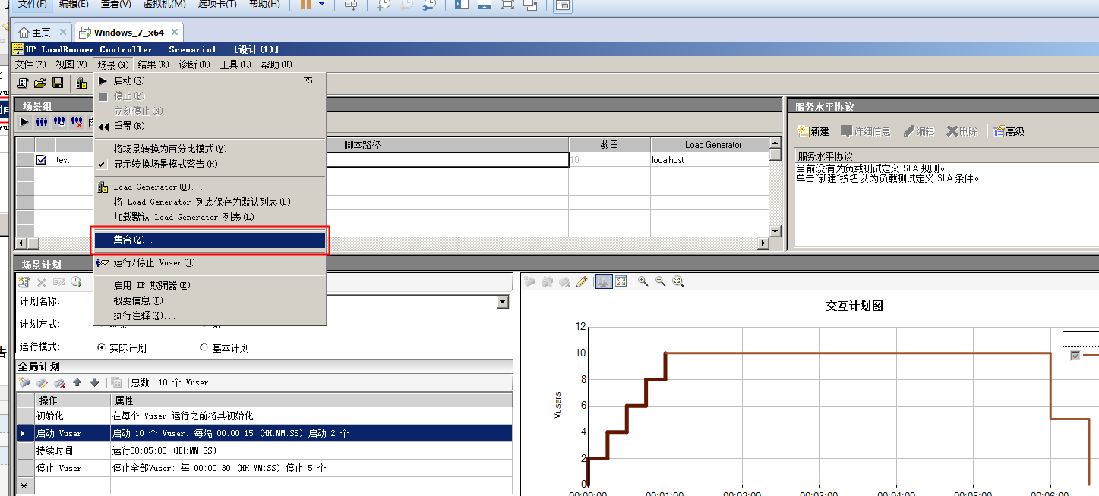The width and height of the screenshot is (1099, 496).
Task: Click the save scenario floppy disk icon
Action: point(58,83)
